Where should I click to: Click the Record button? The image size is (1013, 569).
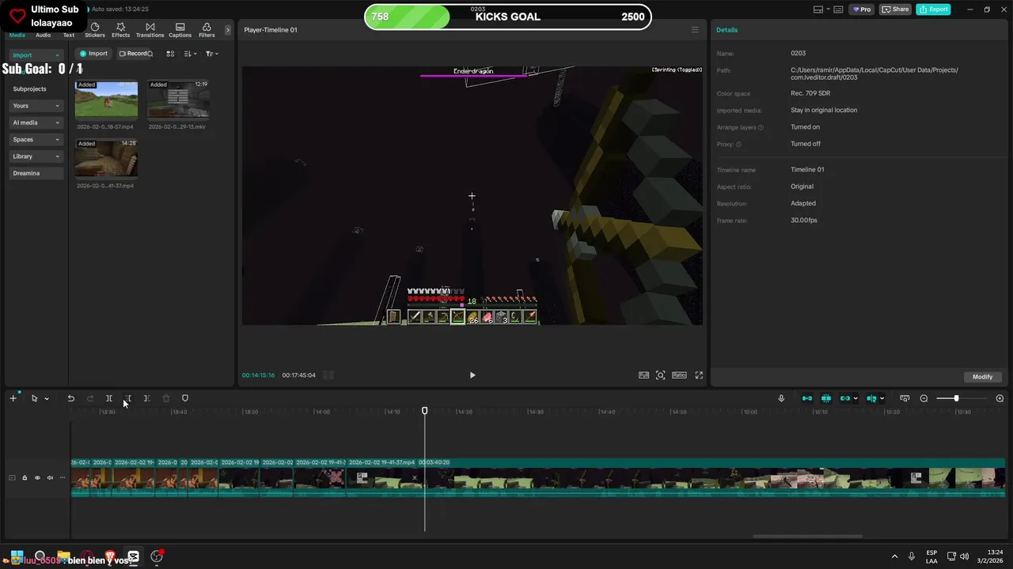[x=131, y=54]
